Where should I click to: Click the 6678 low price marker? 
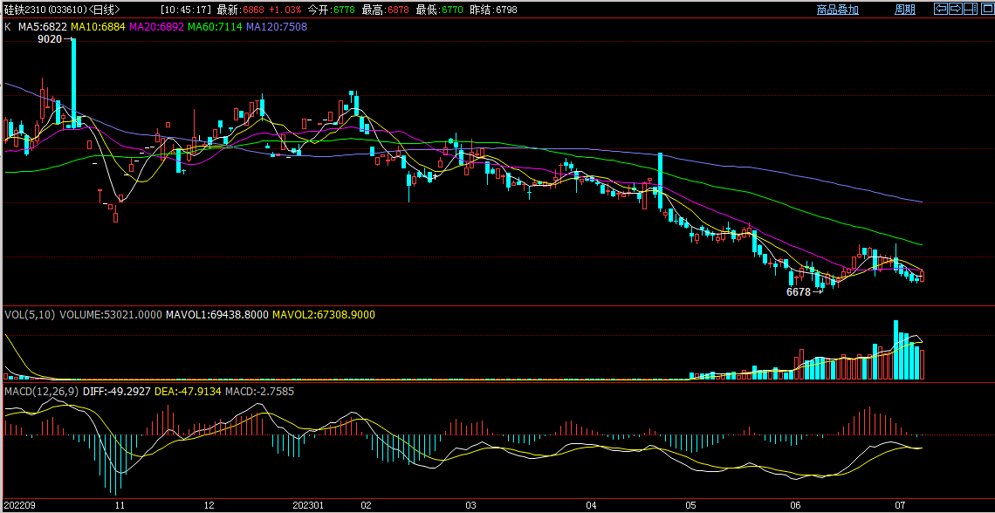click(799, 292)
